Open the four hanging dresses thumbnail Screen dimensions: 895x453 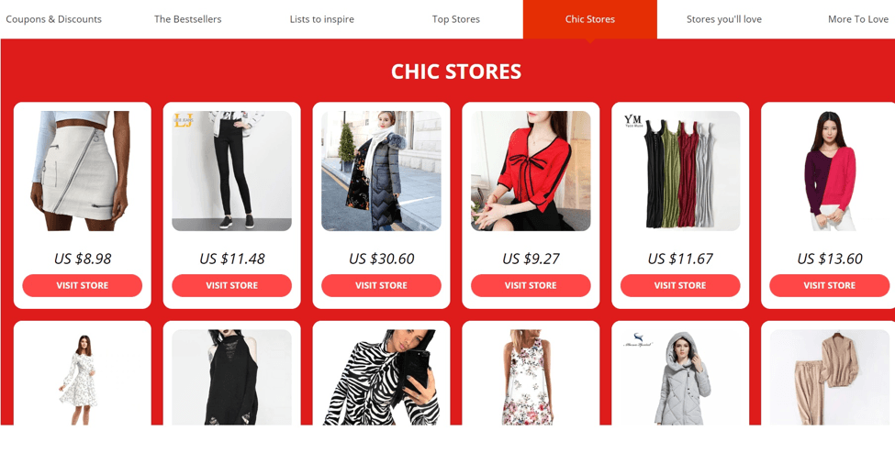[680, 171]
